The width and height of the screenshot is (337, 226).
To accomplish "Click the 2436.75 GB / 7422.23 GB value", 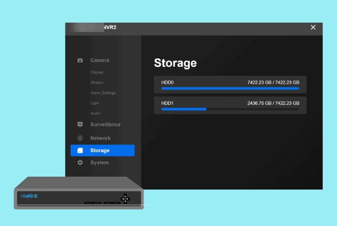I will [x=273, y=103].
